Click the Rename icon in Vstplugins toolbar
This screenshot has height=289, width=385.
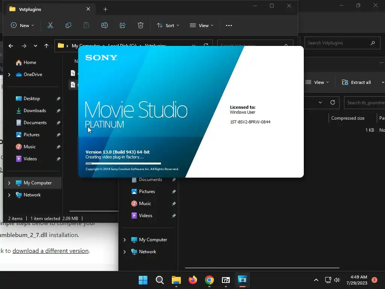point(105,25)
